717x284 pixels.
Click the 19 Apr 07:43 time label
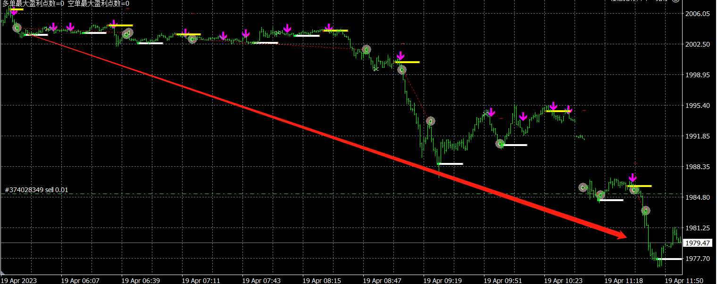[261, 280]
